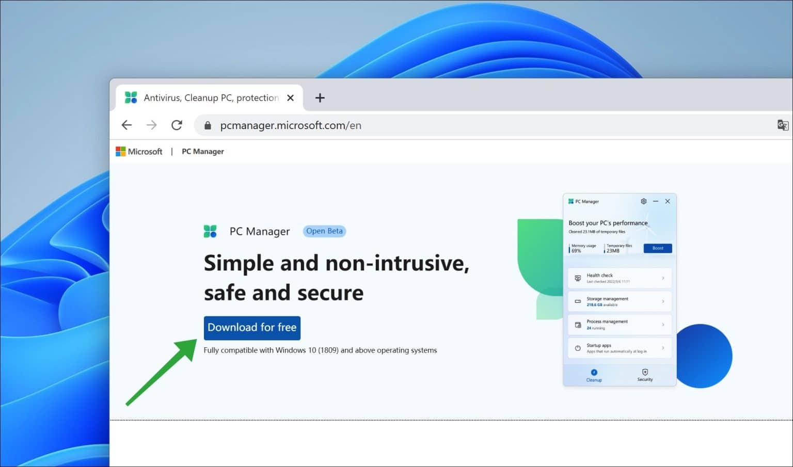Click the Startup apps power icon
Image resolution: width=793 pixels, height=467 pixels.
[577, 347]
